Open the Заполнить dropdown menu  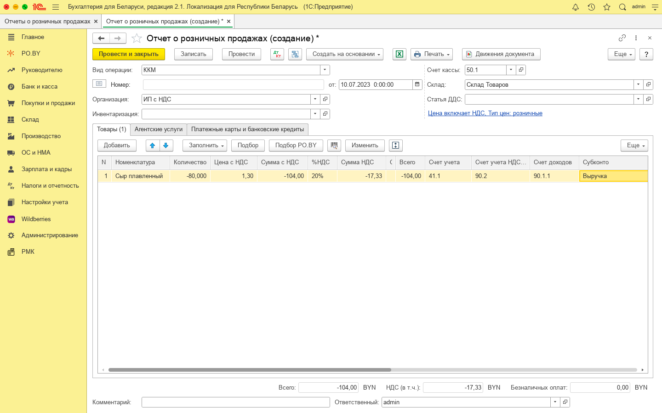205,145
